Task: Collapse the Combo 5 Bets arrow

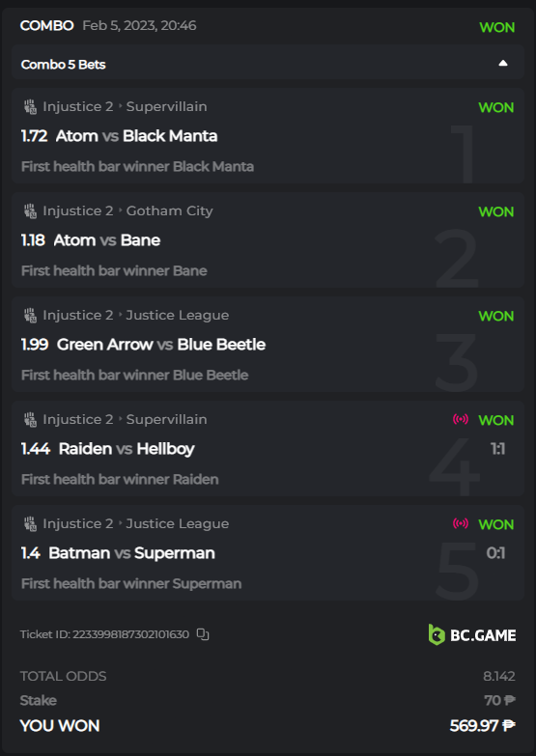Action: click(x=503, y=63)
